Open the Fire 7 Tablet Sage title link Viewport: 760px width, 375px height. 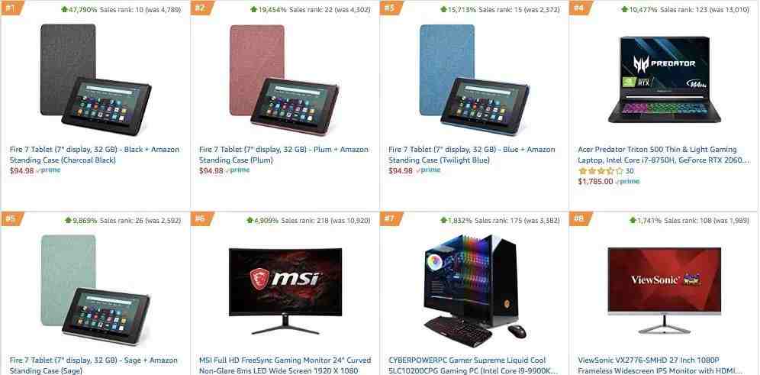[x=94, y=365]
